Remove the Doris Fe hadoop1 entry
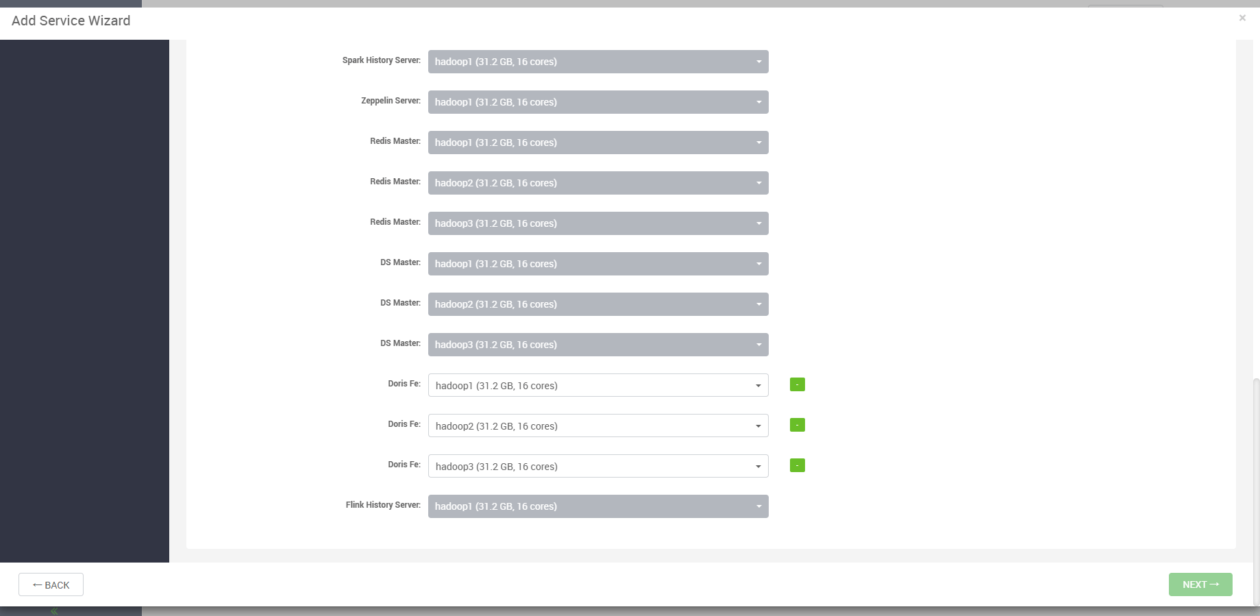Screen dimensions: 1260x616 (x=797, y=384)
